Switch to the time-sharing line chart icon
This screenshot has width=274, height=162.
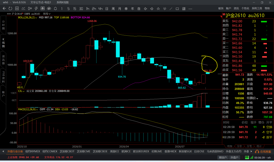click(23, 9)
